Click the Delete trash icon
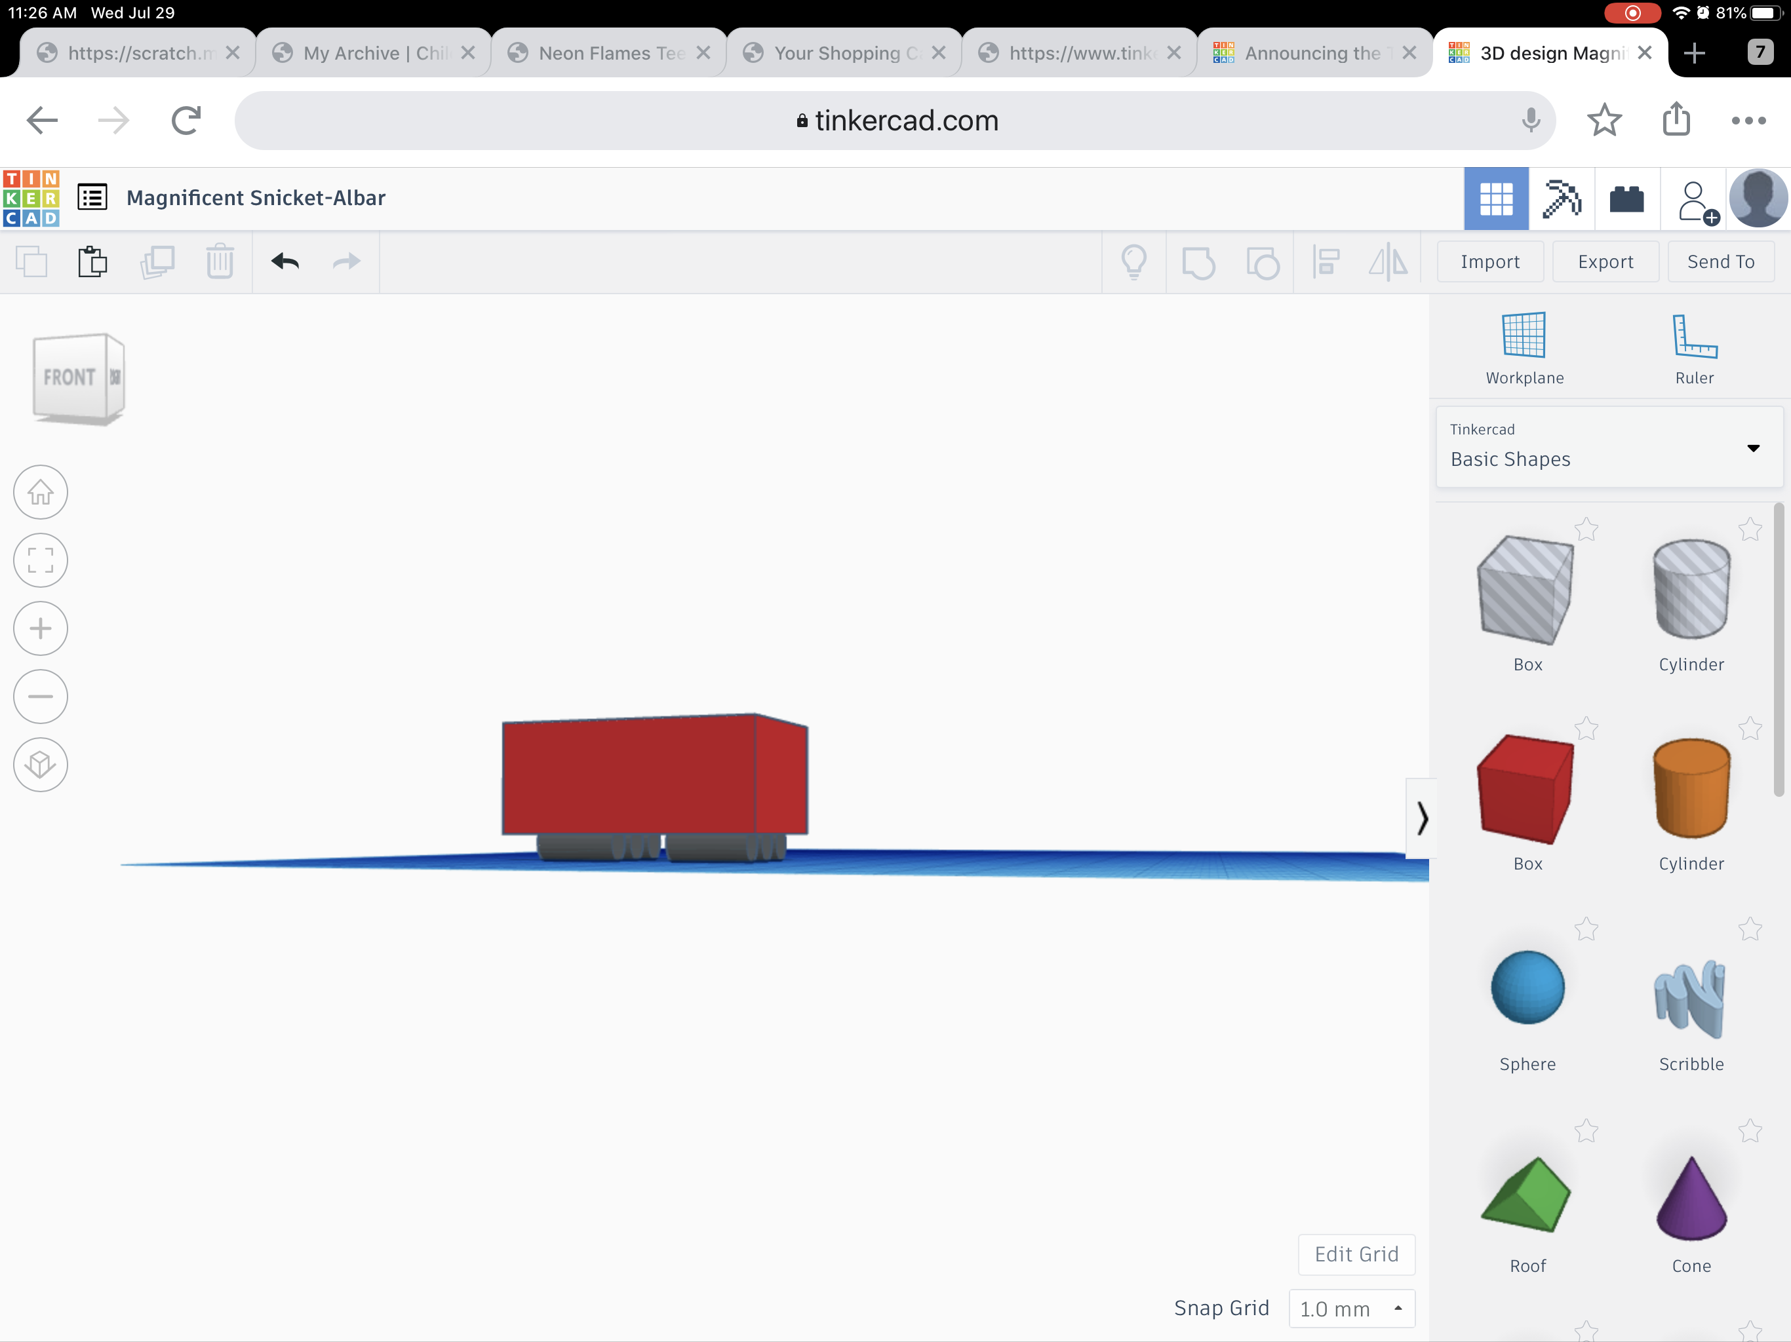 click(220, 262)
